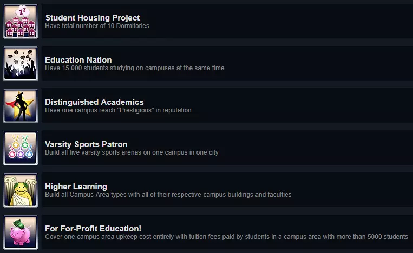This screenshot has width=413, height=253.
Task: Select the Education Nation achievement title
Action: [78, 60]
